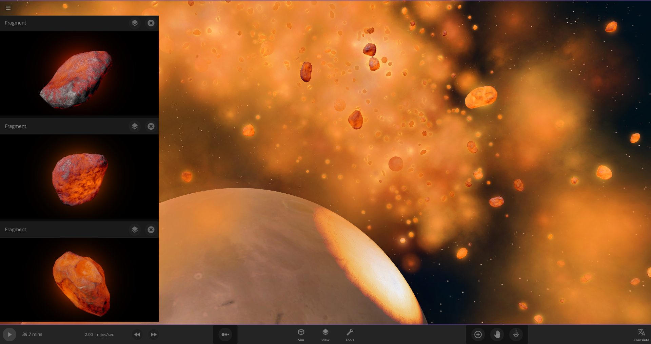
Task: Click the top Fragment panel title
Action: tap(16, 23)
